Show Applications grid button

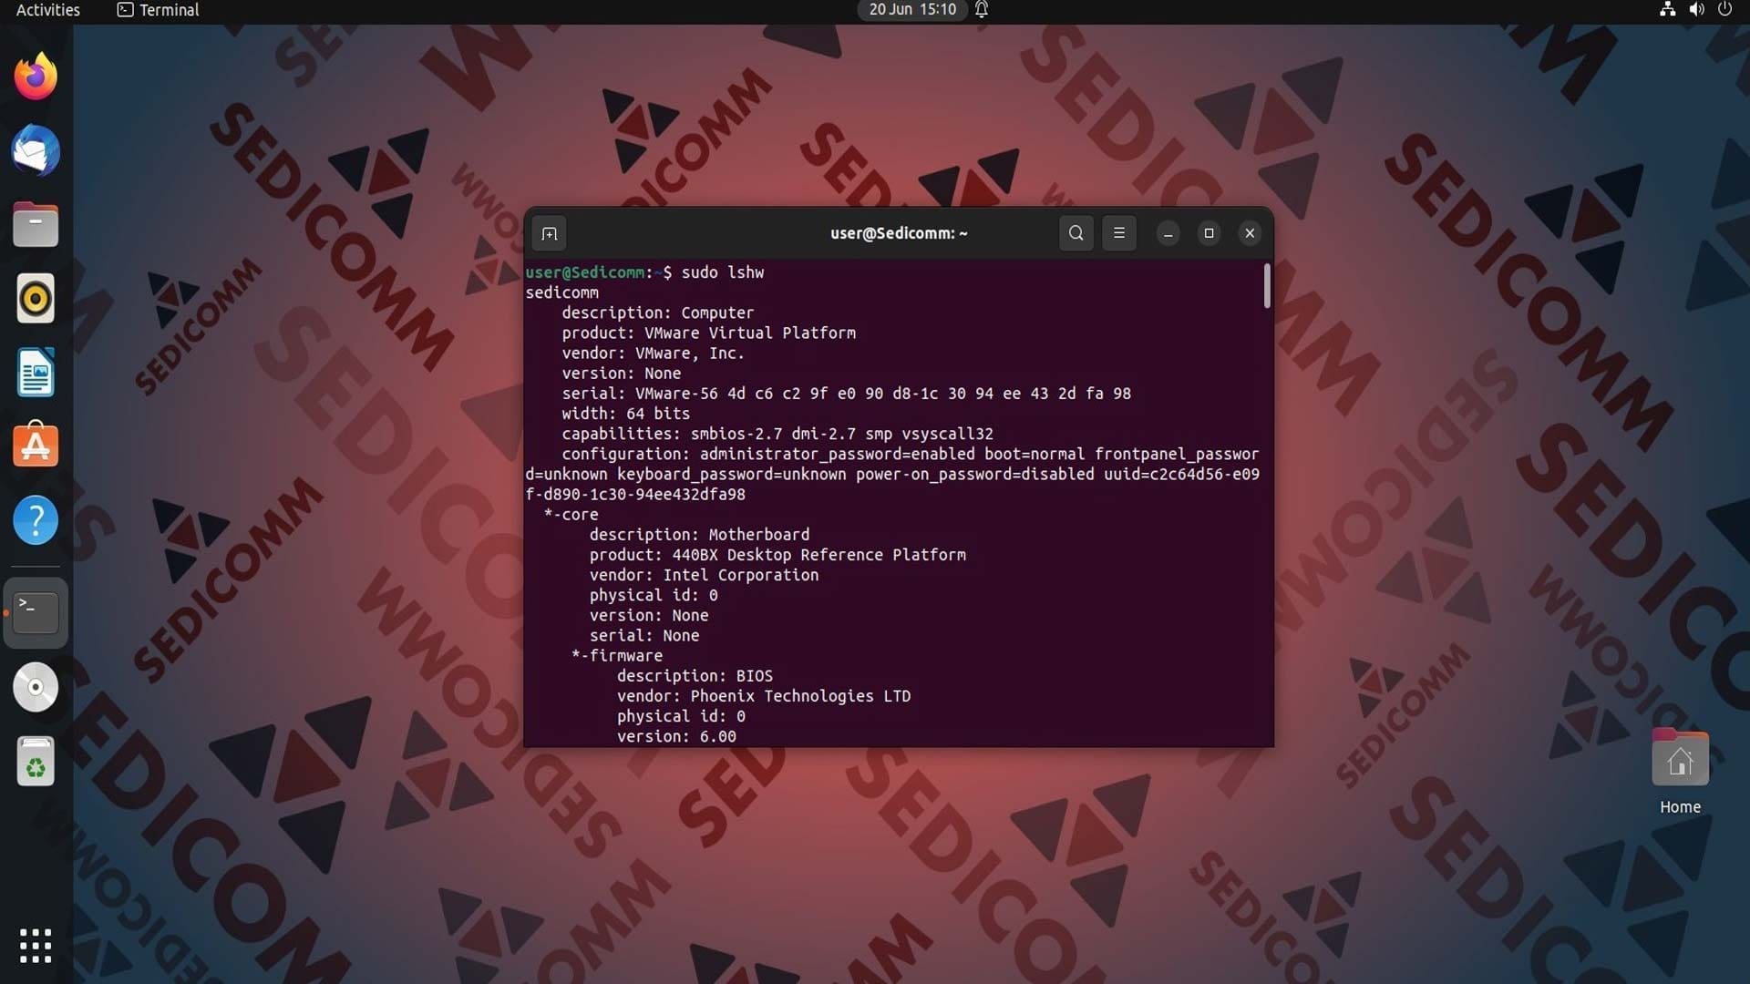pyautogui.click(x=36, y=946)
